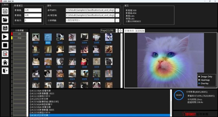Image resolution: width=218 pixels, height=117 pixels.
Task: Click the 影像深 input field showing 3
Action: click(33, 20)
